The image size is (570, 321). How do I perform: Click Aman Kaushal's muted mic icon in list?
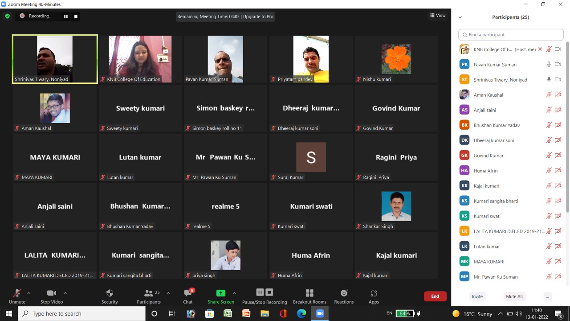click(549, 95)
